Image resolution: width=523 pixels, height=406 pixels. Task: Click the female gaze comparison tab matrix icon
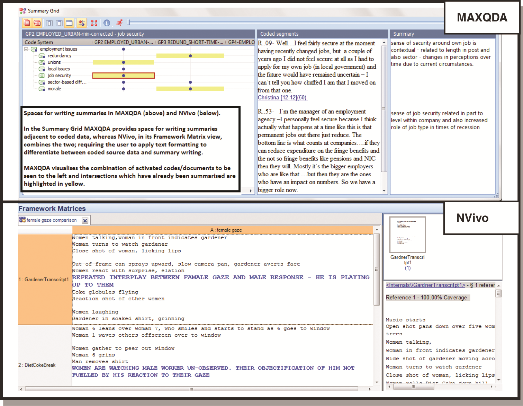(22, 220)
